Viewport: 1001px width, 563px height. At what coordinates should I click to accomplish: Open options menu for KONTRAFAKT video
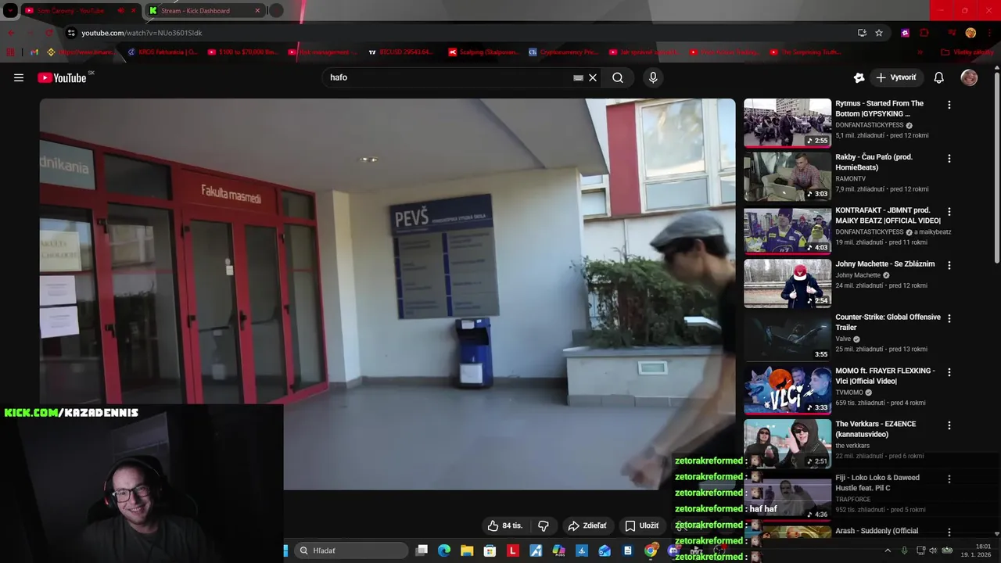(x=949, y=212)
